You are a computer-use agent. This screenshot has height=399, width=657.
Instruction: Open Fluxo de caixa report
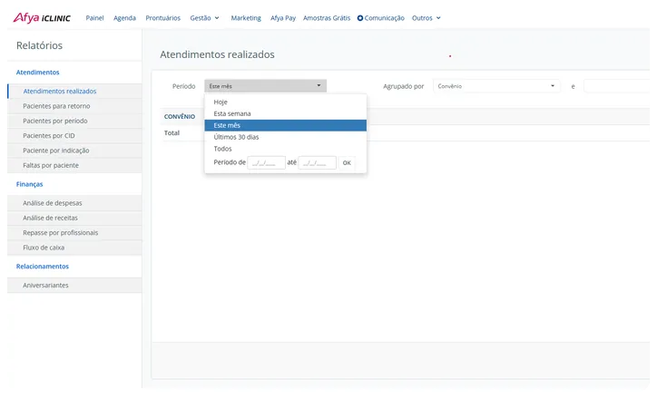[x=74, y=248]
